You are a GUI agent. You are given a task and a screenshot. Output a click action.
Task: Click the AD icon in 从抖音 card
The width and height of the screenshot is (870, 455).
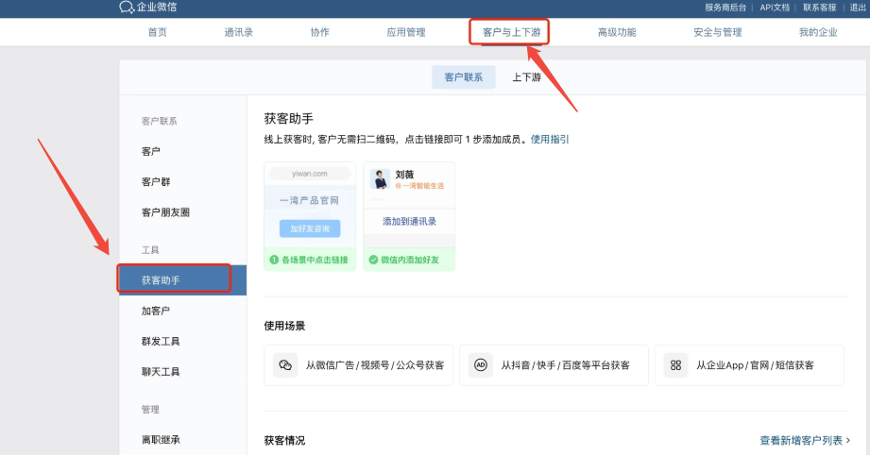coord(481,364)
